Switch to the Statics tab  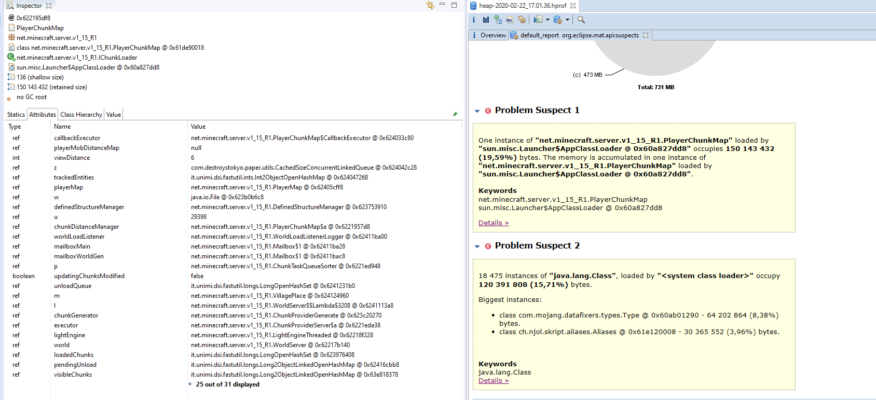[16, 115]
